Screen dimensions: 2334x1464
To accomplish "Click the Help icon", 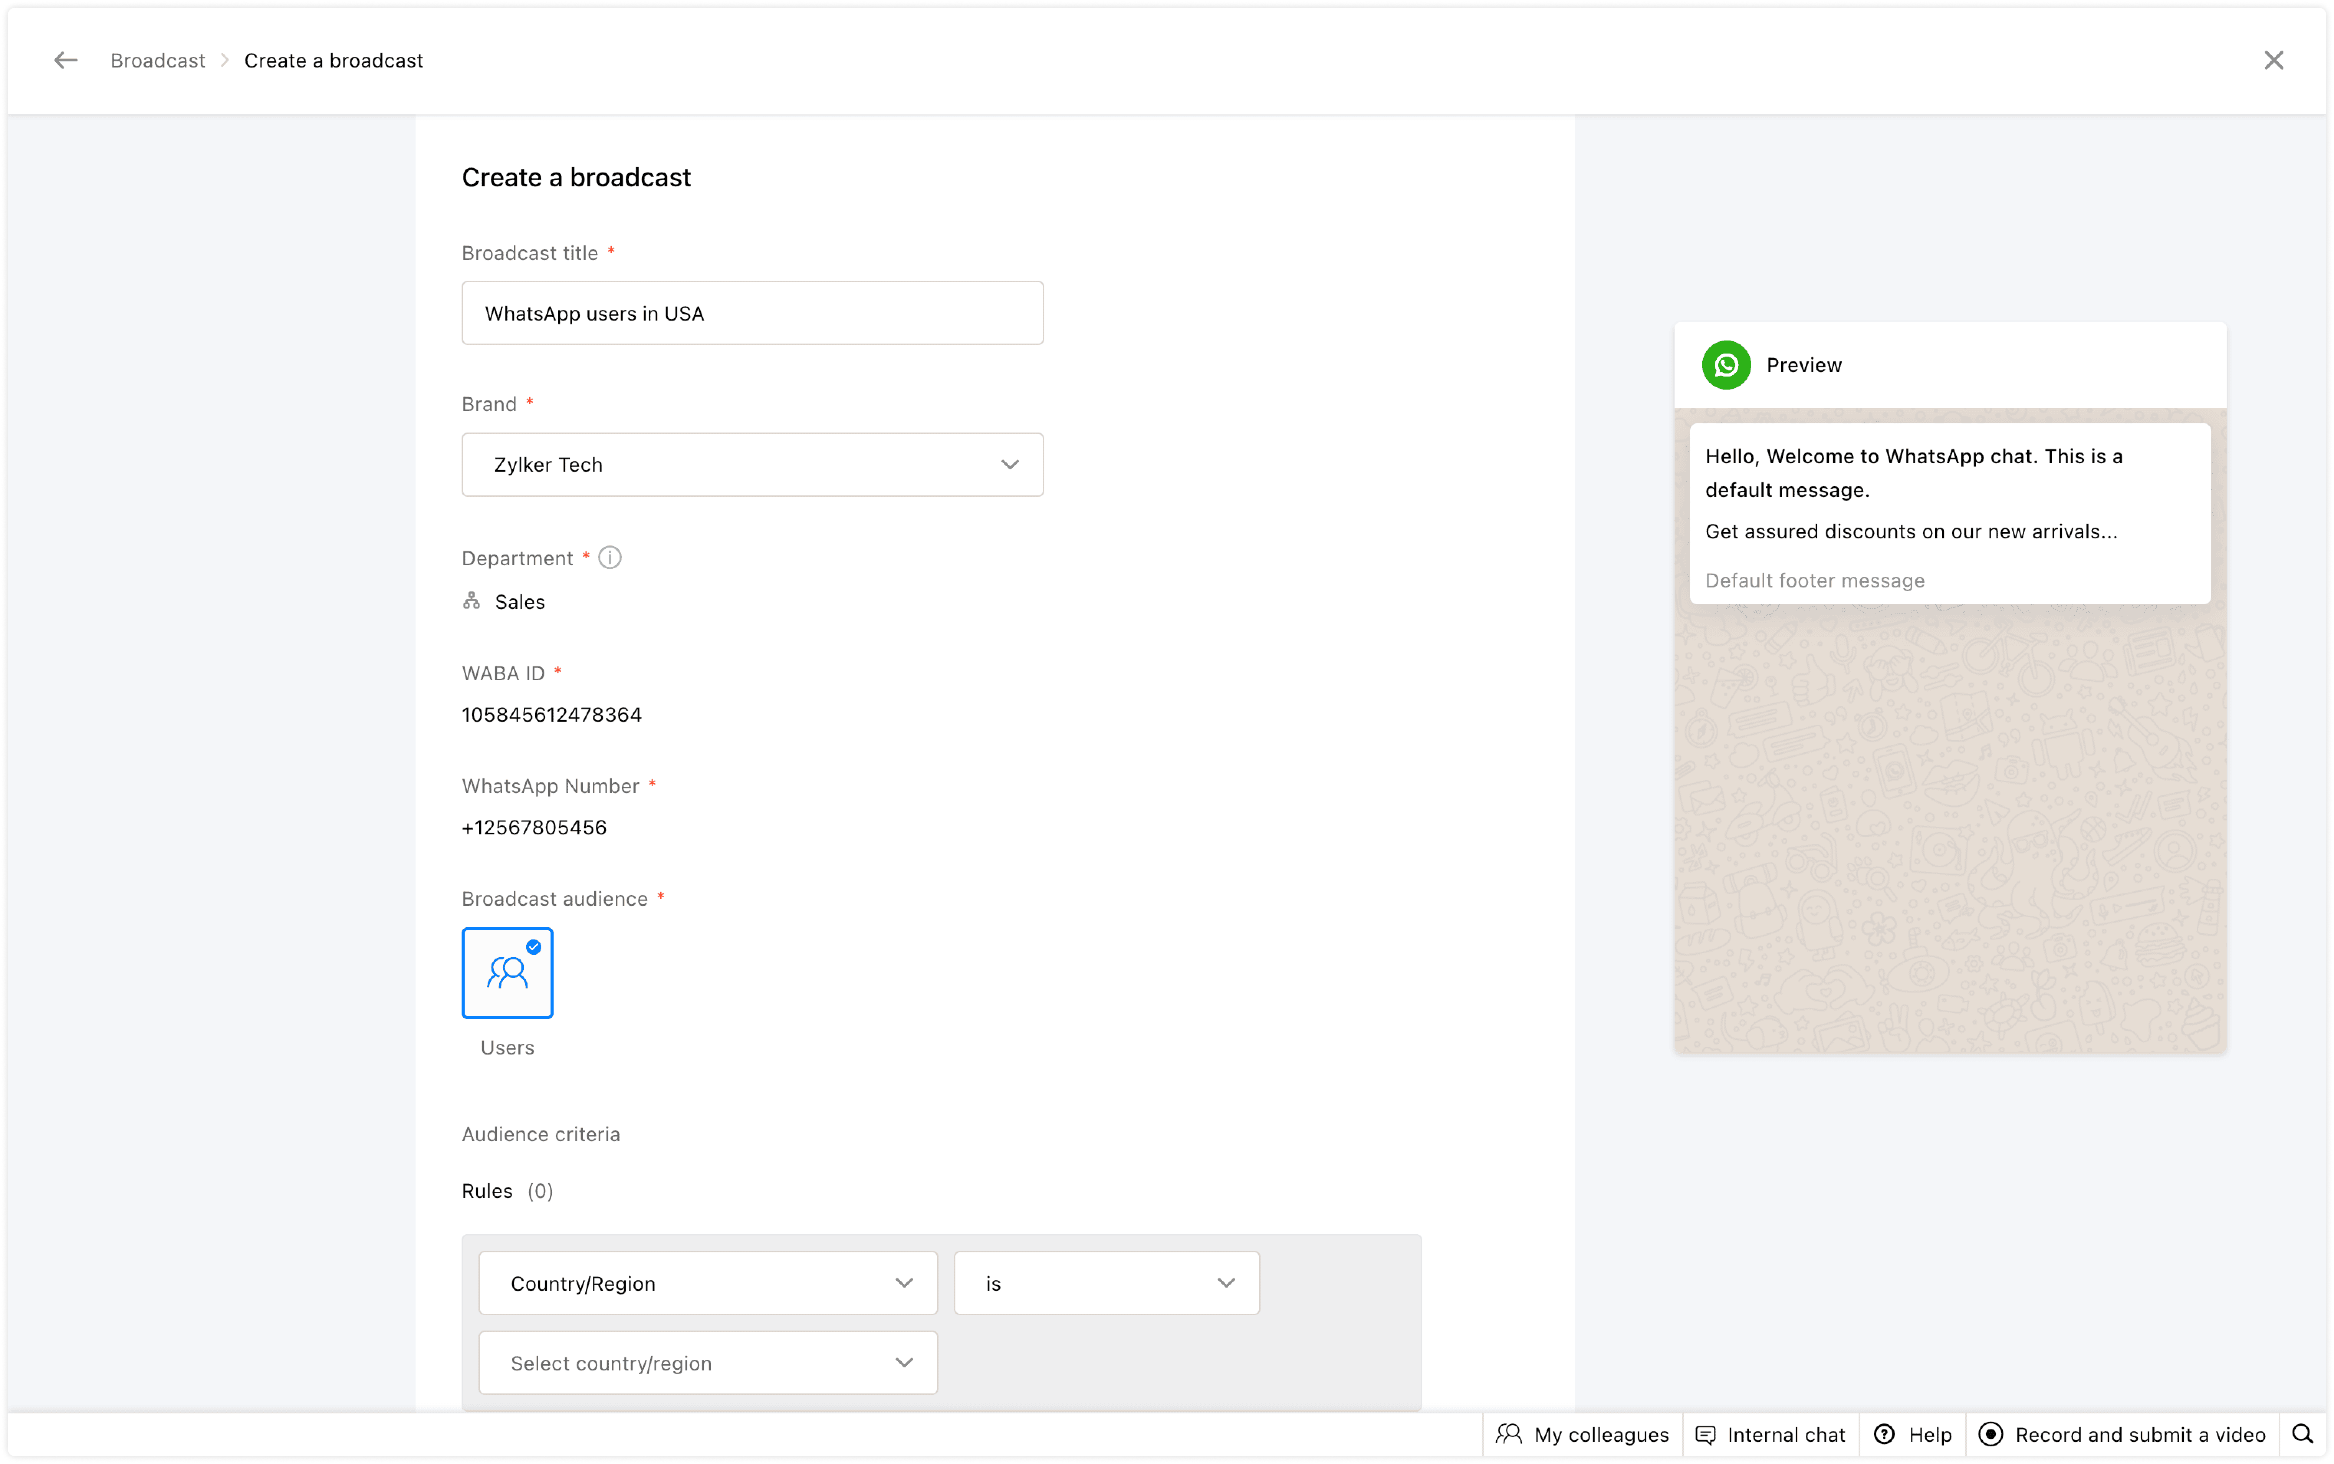I will [x=1884, y=1434].
